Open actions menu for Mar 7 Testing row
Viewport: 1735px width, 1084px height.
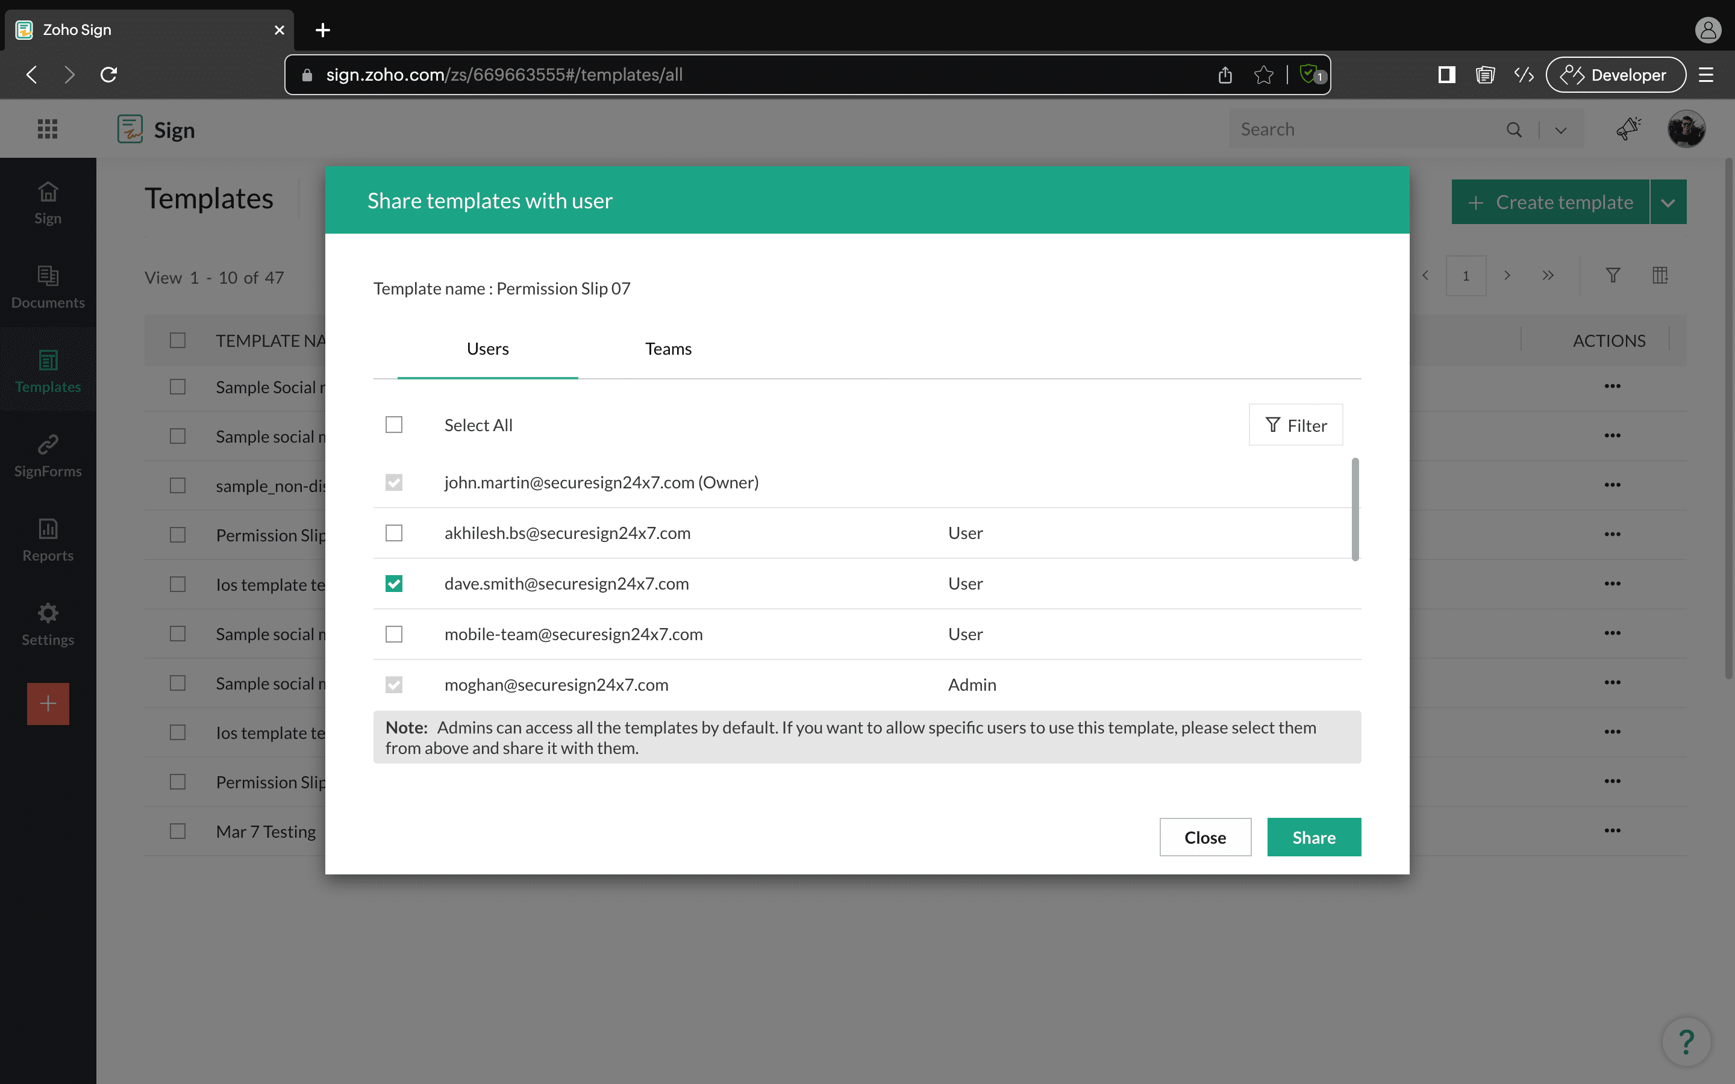coord(1612,830)
